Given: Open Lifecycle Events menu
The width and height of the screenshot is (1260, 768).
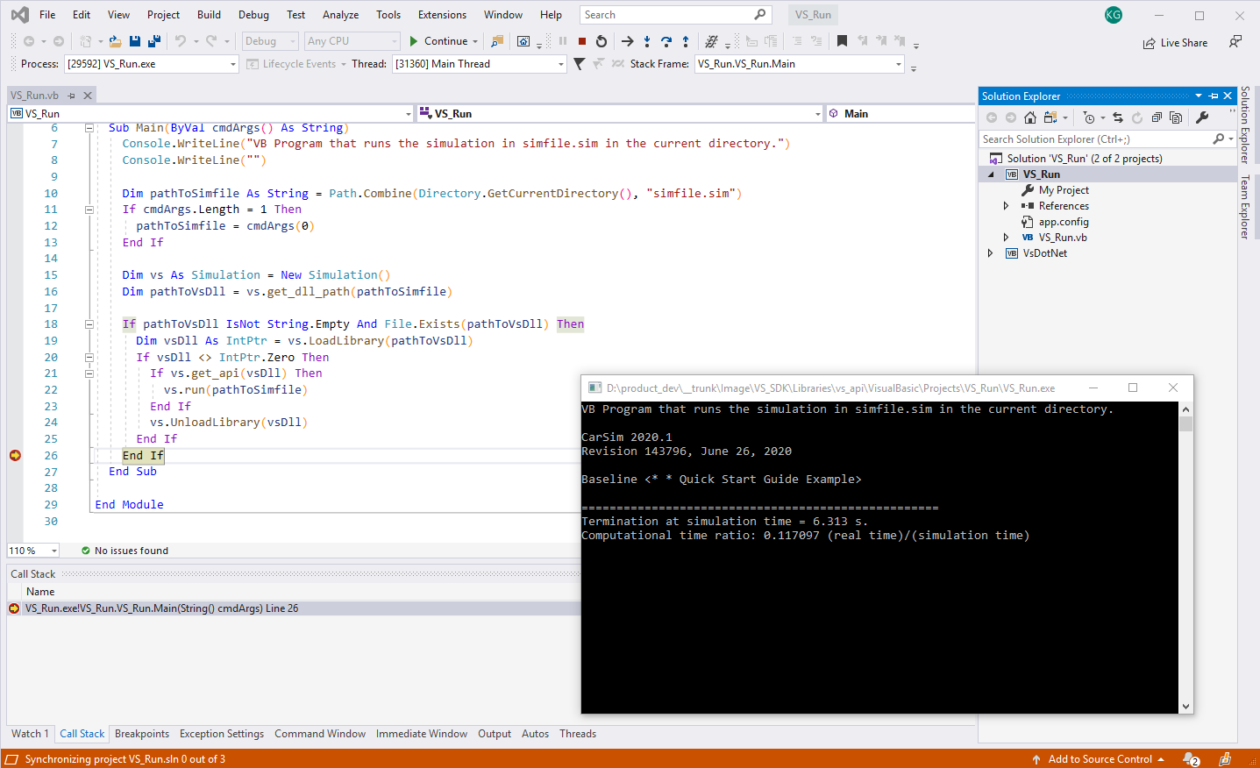Looking at the screenshot, I should [x=296, y=64].
